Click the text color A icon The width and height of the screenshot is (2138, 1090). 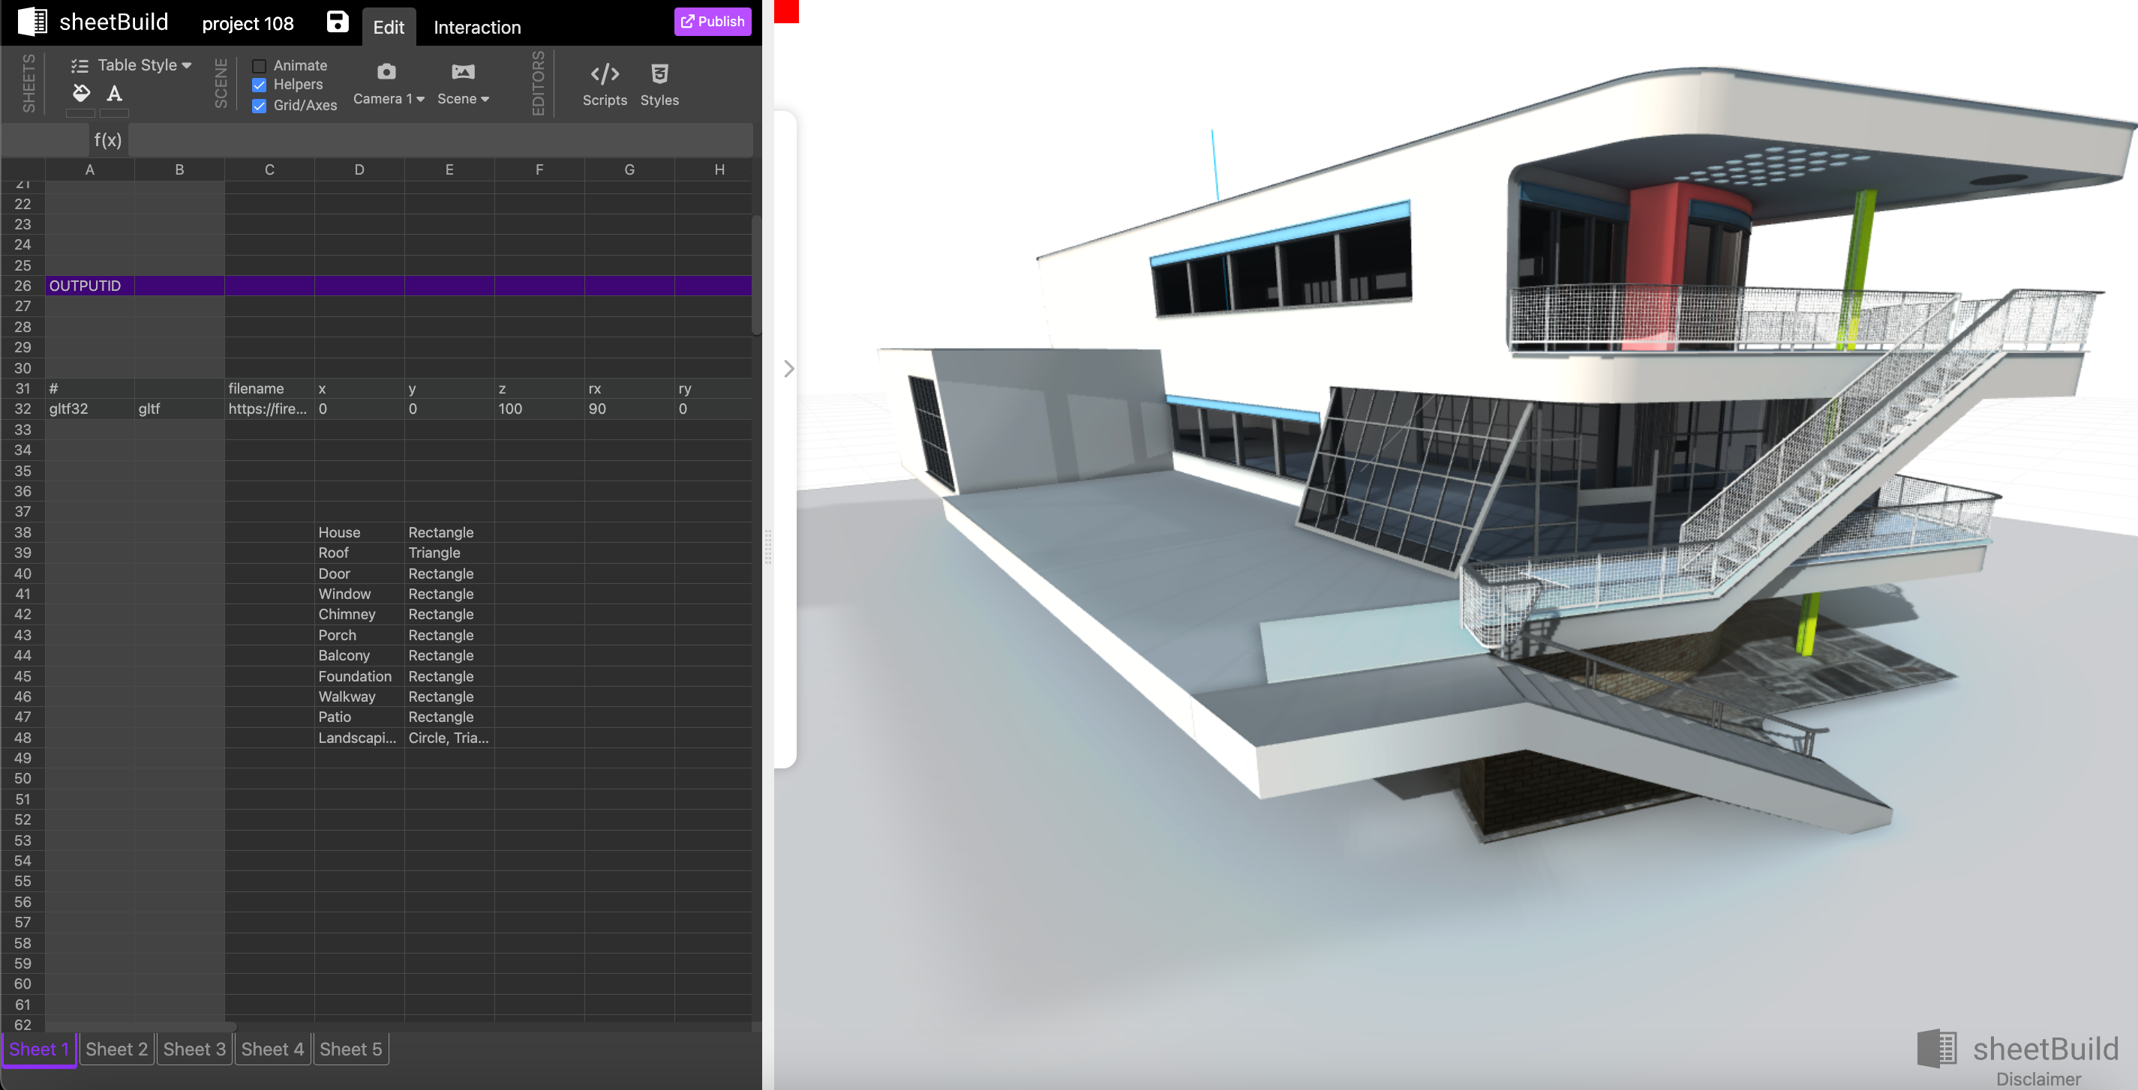(x=115, y=93)
